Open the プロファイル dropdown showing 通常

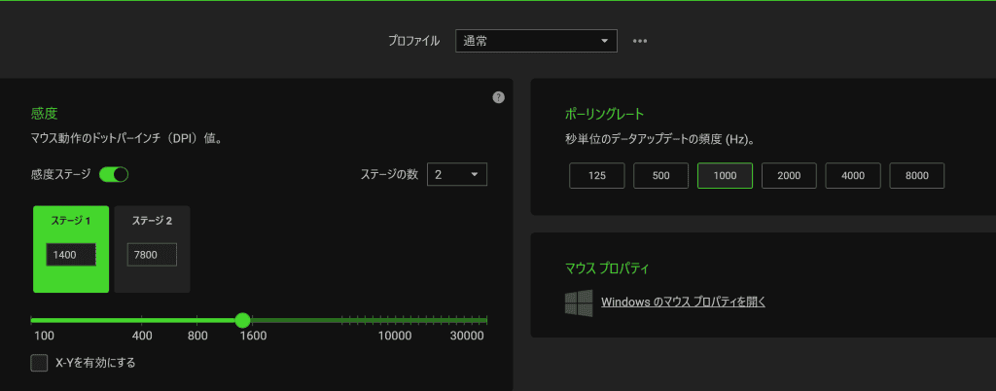pyautogui.click(x=536, y=41)
